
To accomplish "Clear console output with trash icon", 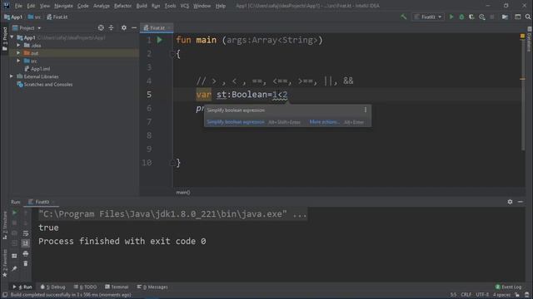I will click(26, 263).
